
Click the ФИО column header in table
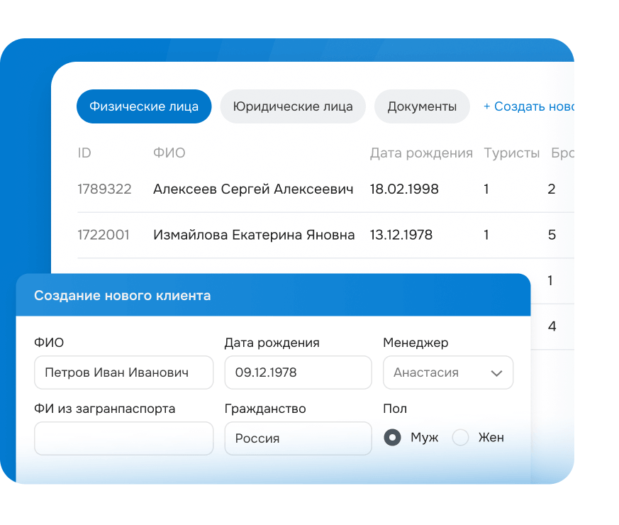point(169,153)
